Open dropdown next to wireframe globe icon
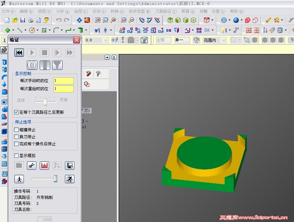Screen dimensions: 294x222 (229, 20)
